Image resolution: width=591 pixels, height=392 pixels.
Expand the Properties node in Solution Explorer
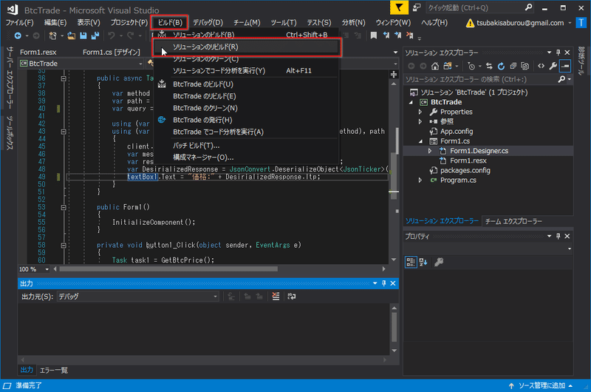420,112
